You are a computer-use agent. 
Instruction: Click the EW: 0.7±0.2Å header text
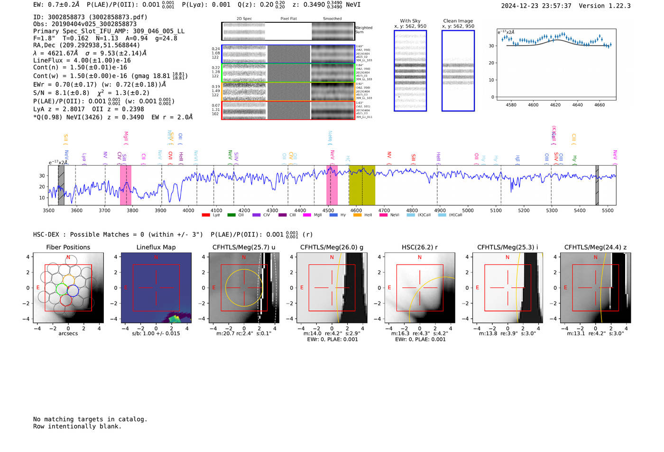coord(56,5)
